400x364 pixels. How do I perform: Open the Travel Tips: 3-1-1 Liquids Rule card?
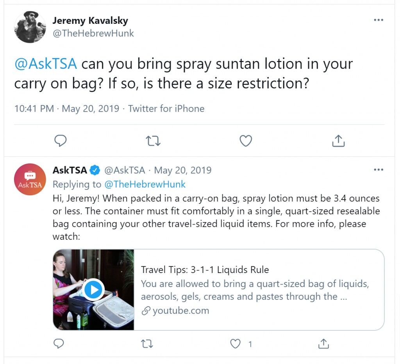pos(218,290)
